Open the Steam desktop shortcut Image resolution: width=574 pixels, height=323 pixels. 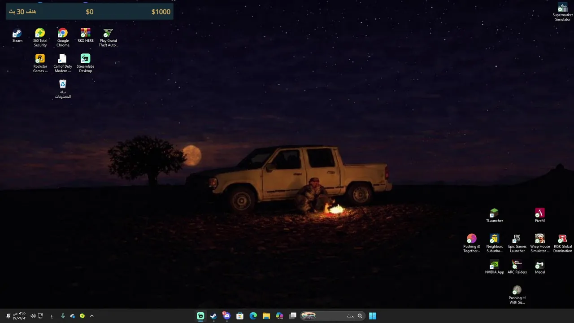tap(17, 35)
